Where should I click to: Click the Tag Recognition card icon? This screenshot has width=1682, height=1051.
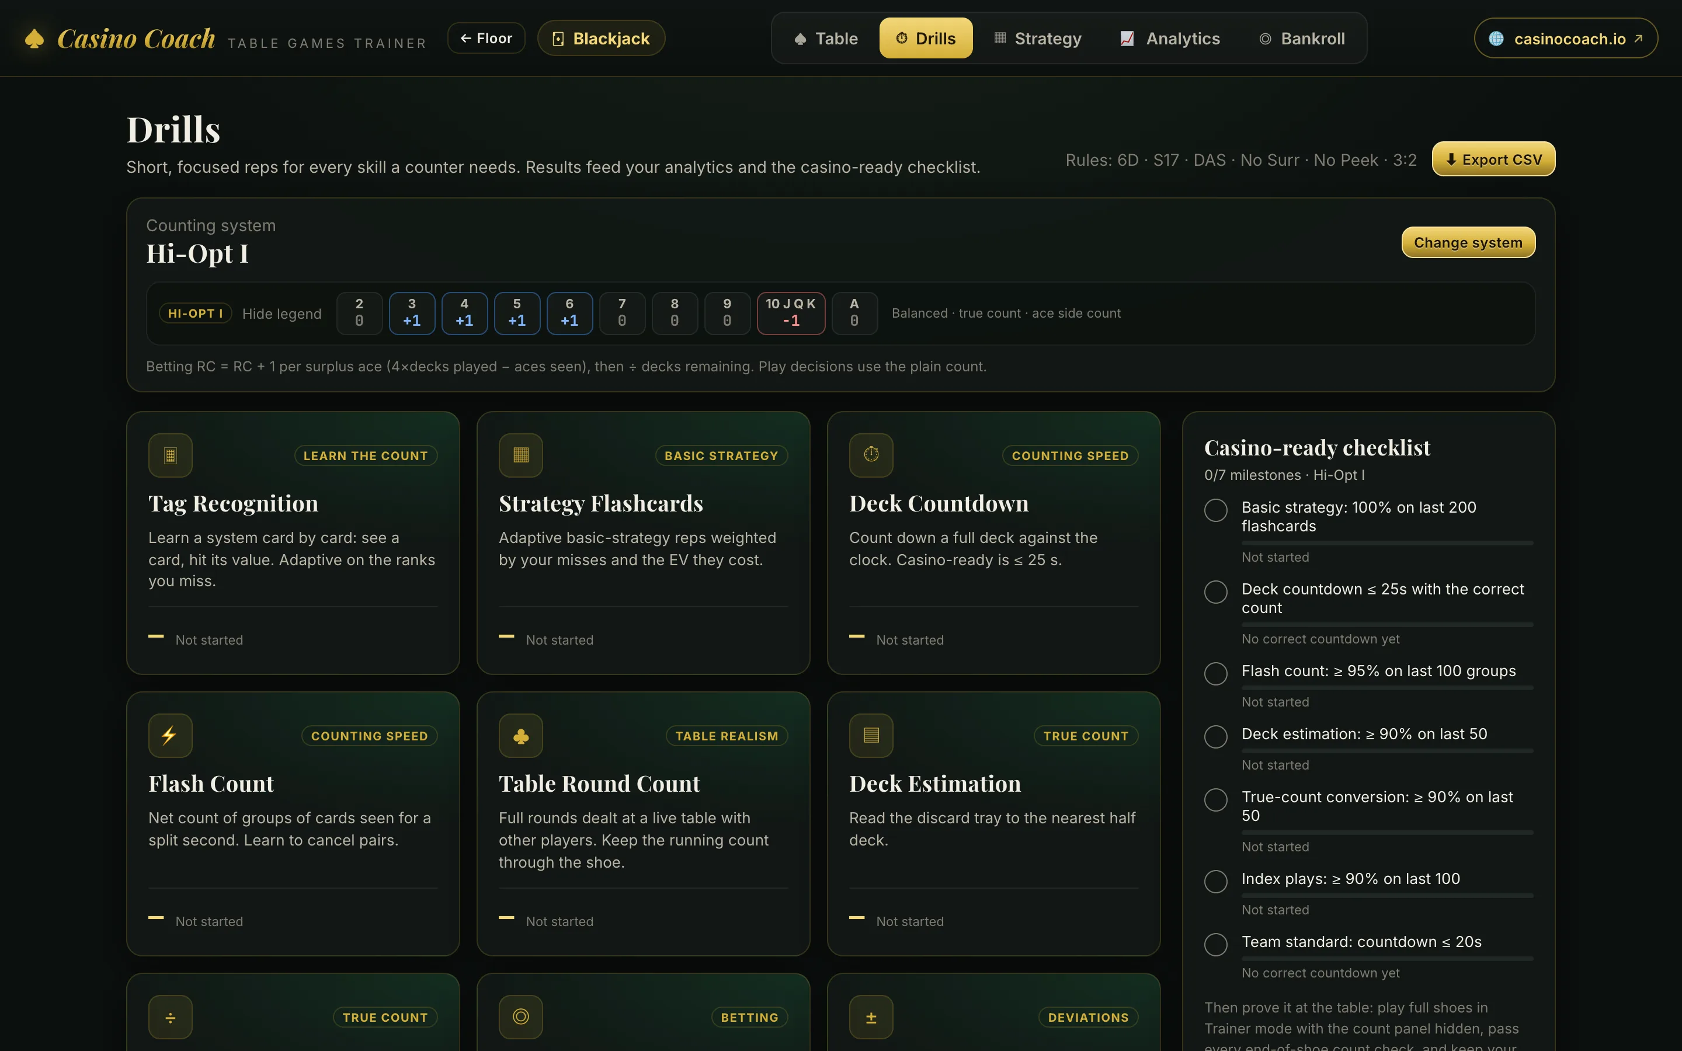[x=171, y=455]
